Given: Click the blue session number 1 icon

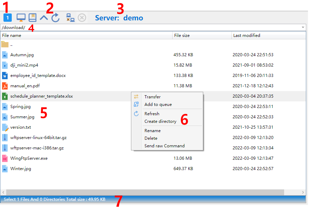Looking at the screenshot, I should 8,18.
